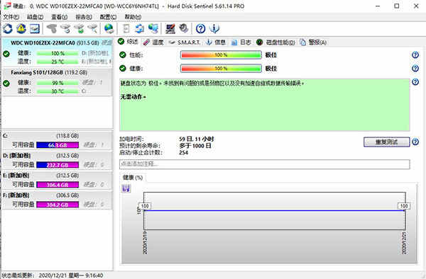Click WDC disk 温度 25 °C bar
This screenshot has width=426, height=279.
pyautogui.click(x=58, y=62)
